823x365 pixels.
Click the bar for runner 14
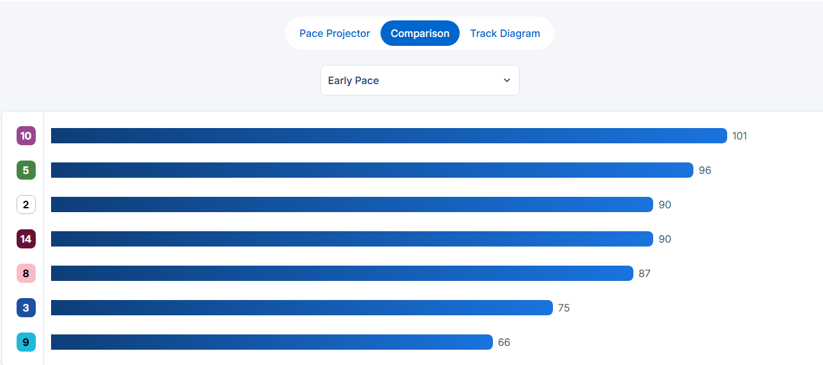(x=352, y=239)
